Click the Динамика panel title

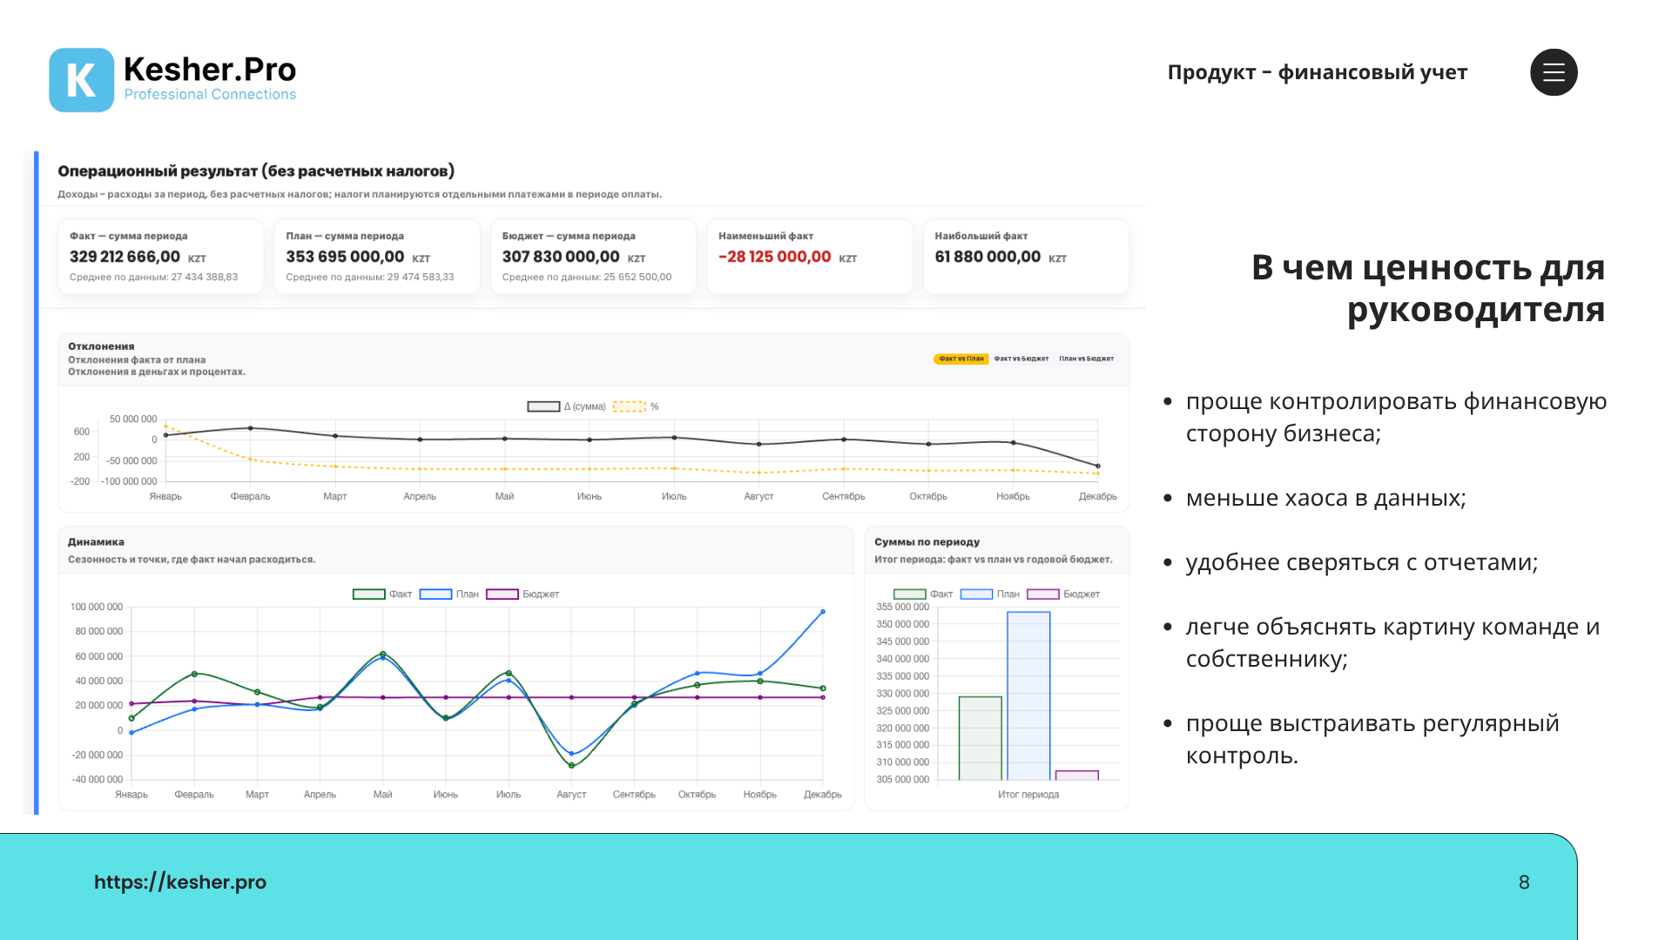(96, 541)
